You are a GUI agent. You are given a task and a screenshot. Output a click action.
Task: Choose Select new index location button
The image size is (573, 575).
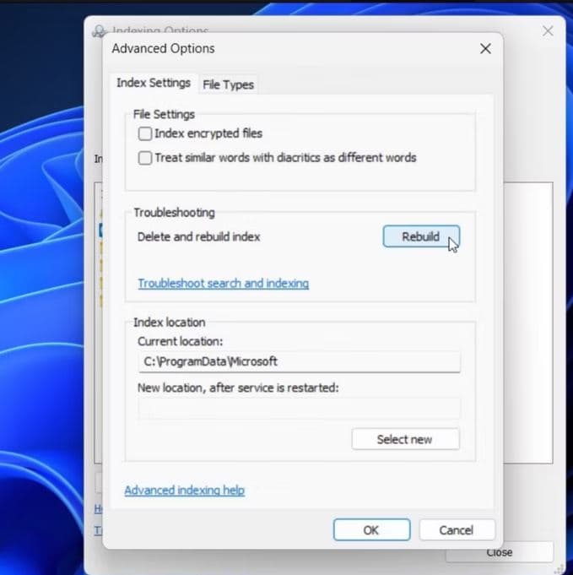coord(405,439)
